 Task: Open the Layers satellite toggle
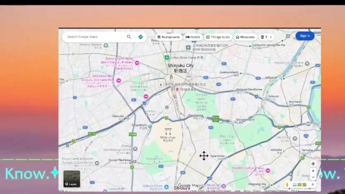point(72,179)
